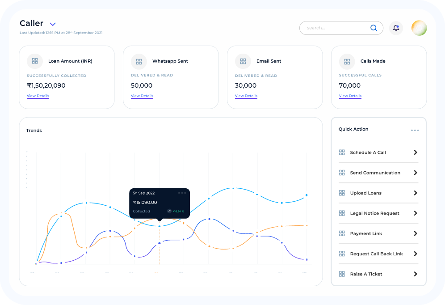Expand Raise A Ticket chevron arrow
This screenshot has height=305, width=445.
coord(415,274)
